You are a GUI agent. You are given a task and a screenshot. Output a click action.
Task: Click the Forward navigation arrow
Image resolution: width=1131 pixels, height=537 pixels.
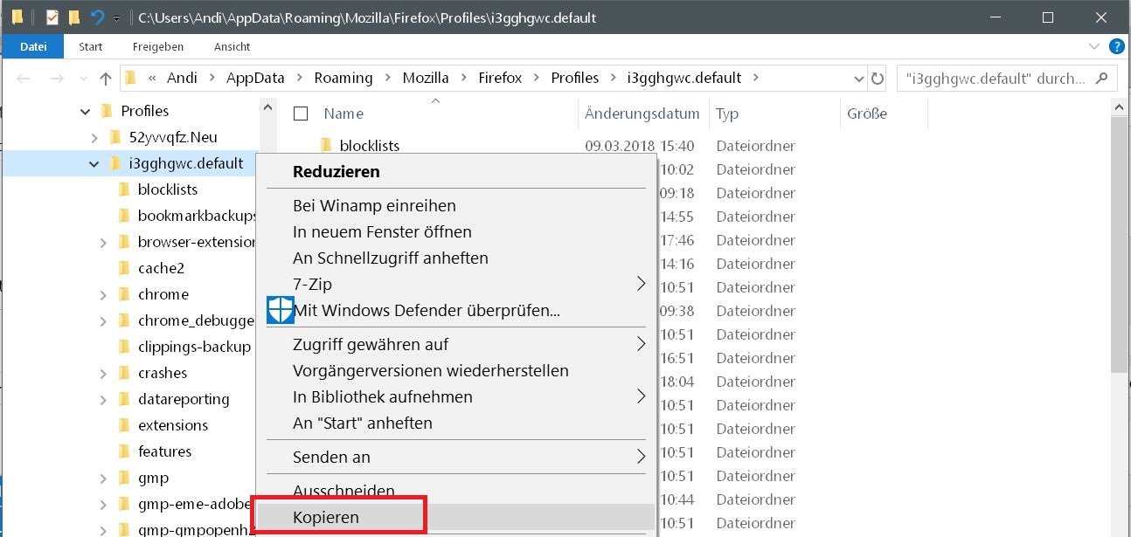tap(57, 78)
